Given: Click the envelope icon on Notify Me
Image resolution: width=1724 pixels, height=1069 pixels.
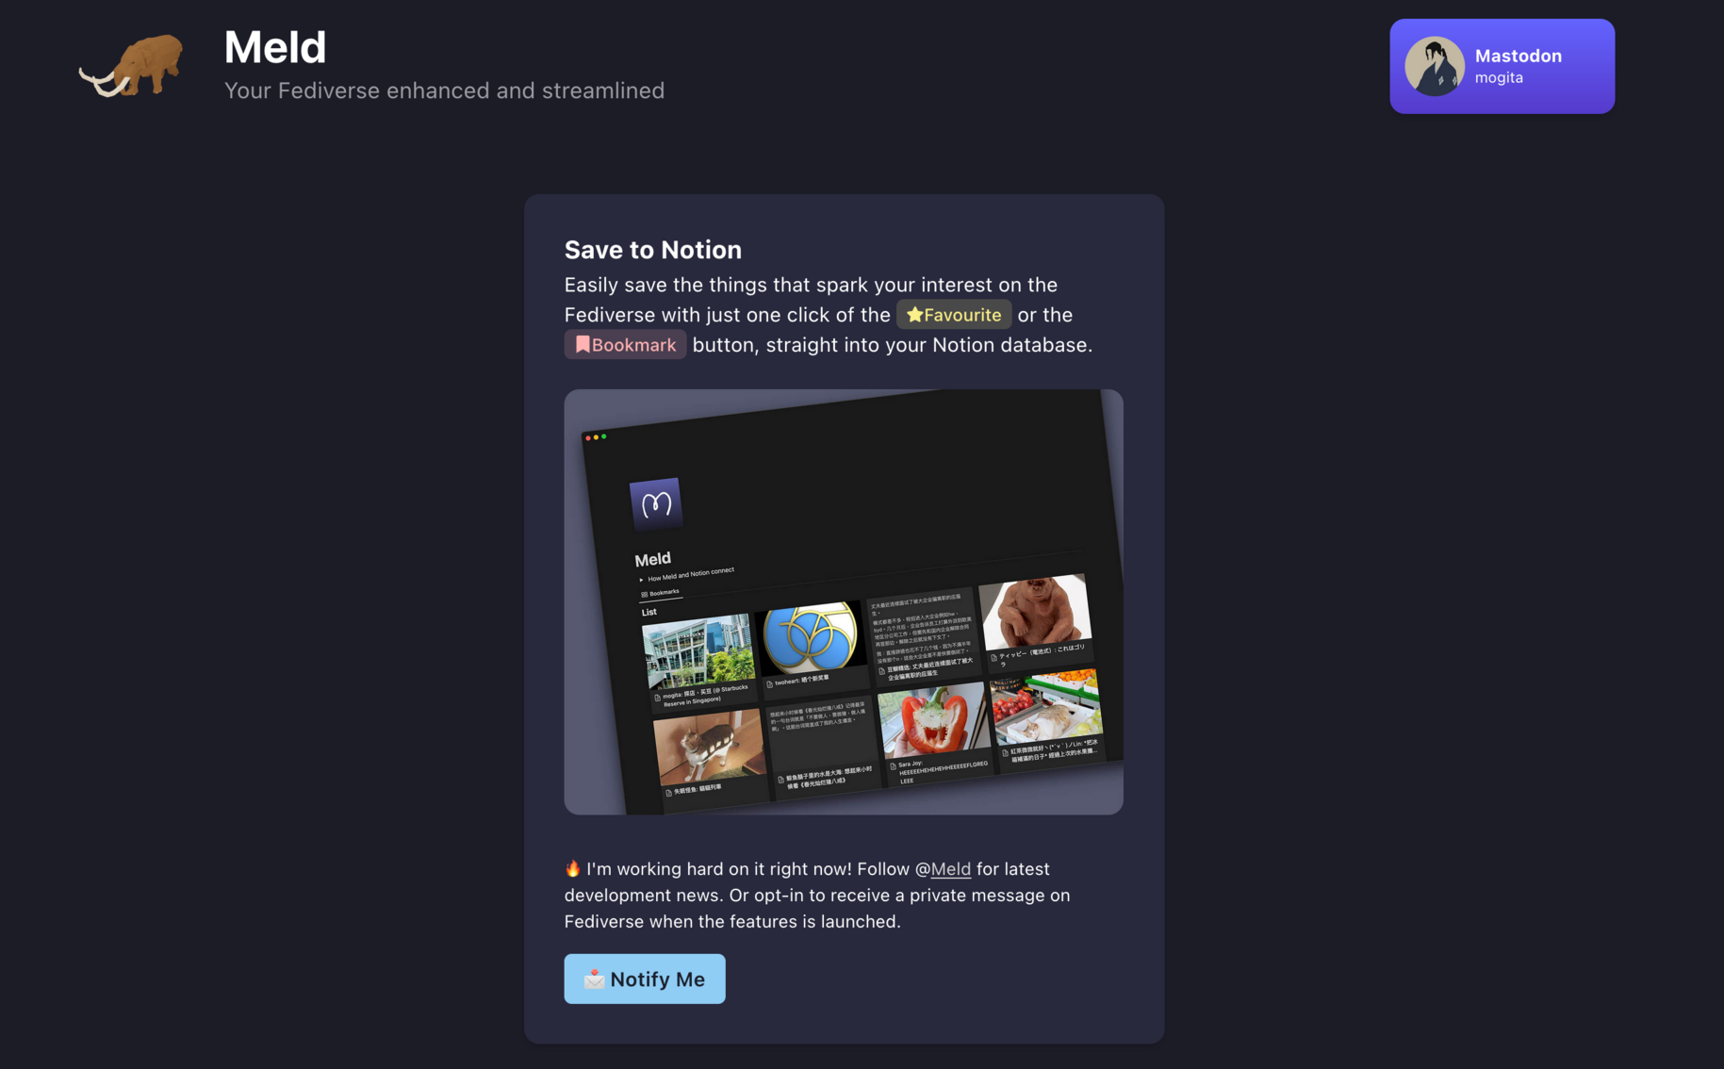Looking at the screenshot, I should pyautogui.click(x=594, y=979).
